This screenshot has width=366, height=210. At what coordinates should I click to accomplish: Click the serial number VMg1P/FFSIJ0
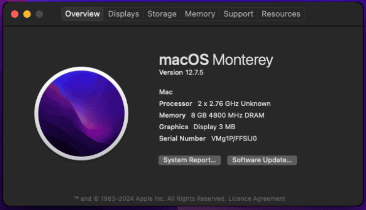point(234,139)
